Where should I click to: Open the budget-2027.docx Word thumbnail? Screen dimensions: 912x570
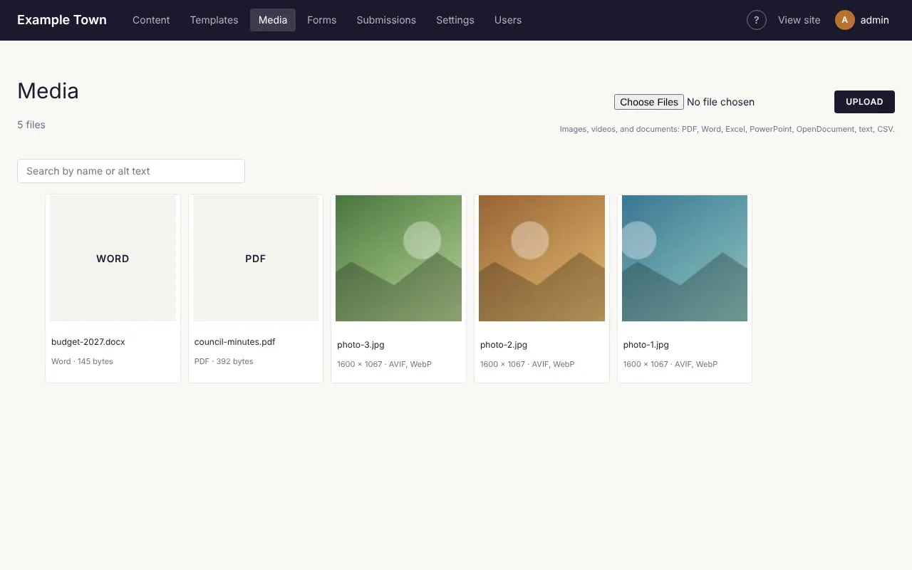tap(113, 258)
